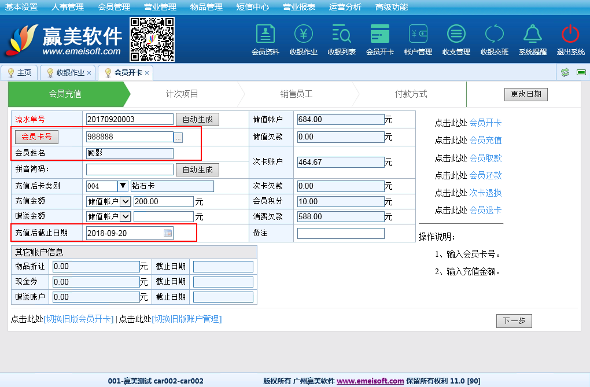Click the 退出系统 power icon
This screenshot has width=590, height=387.
(x=570, y=35)
